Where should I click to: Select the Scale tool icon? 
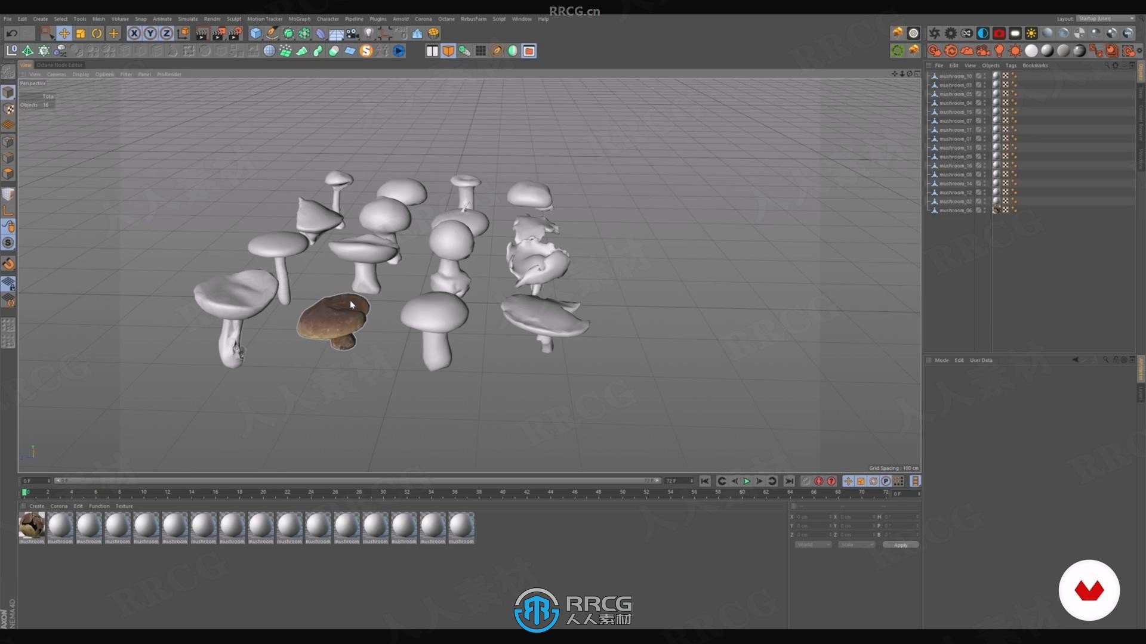pyautogui.click(x=81, y=33)
